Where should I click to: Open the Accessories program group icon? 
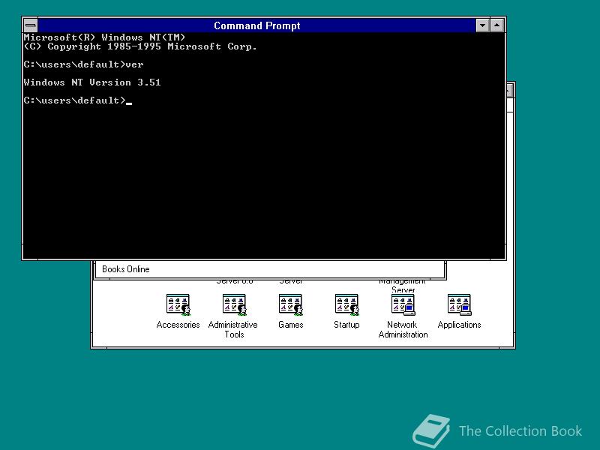pos(178,304)
